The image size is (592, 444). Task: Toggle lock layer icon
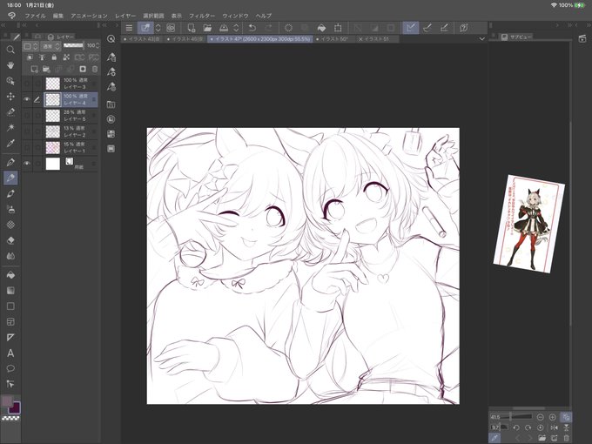tap(54, 57)
